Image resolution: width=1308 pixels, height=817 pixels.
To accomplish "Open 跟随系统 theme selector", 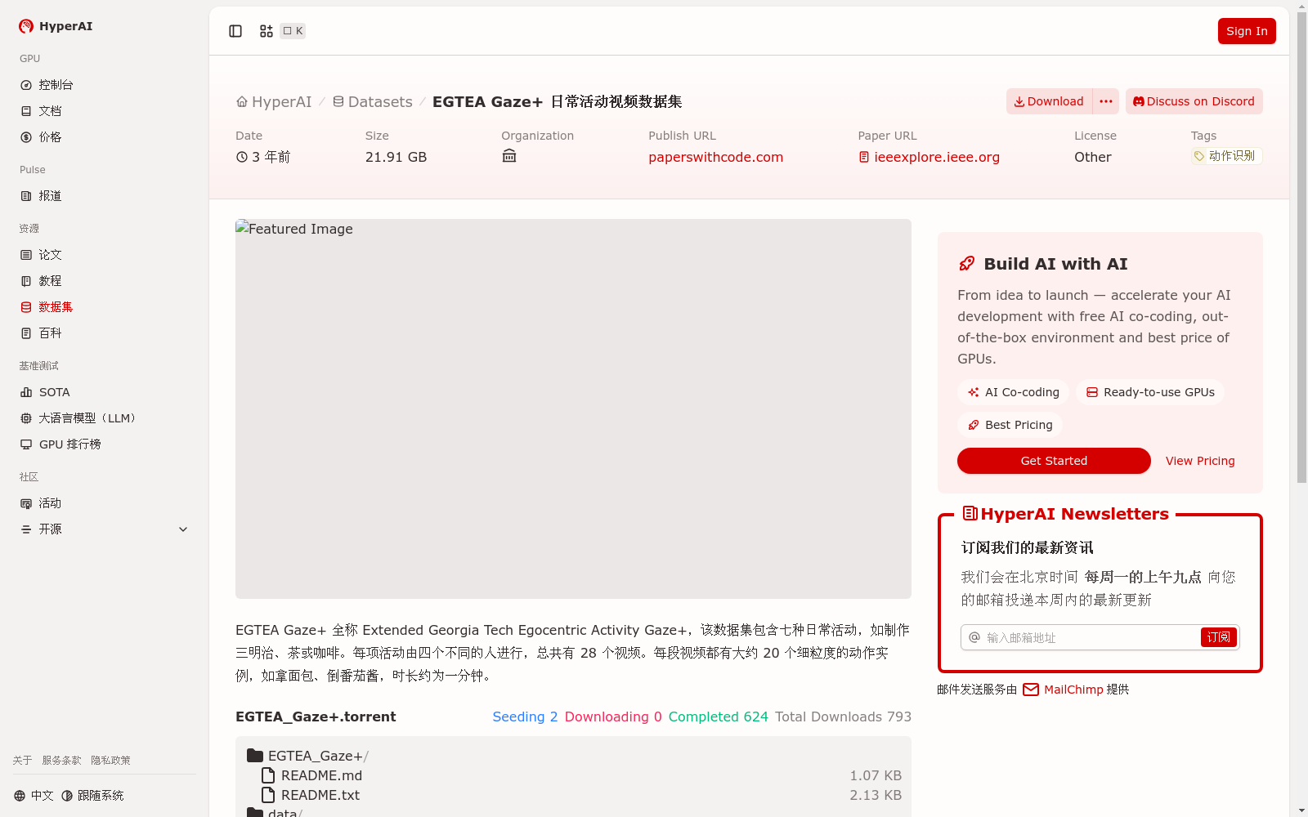I will (92, 796).
